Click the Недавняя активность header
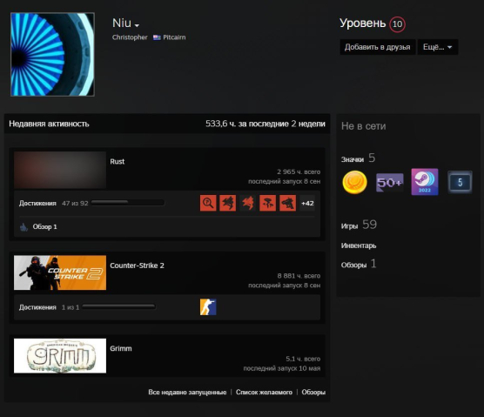484x417 pixels. point(49,124)
